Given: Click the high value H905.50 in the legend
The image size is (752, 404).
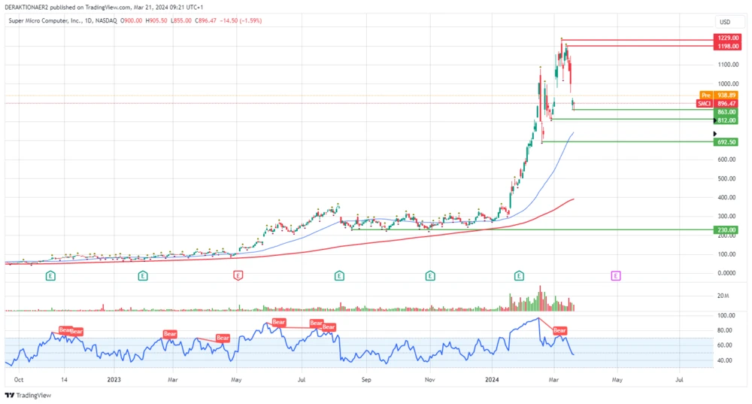Looking at the screenshot, I should pyautogui.click(x=156, y=20).
